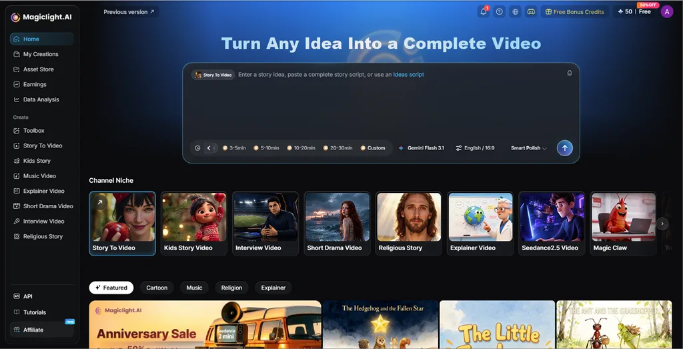Select the 5-10min duration option

pos(266,148)
